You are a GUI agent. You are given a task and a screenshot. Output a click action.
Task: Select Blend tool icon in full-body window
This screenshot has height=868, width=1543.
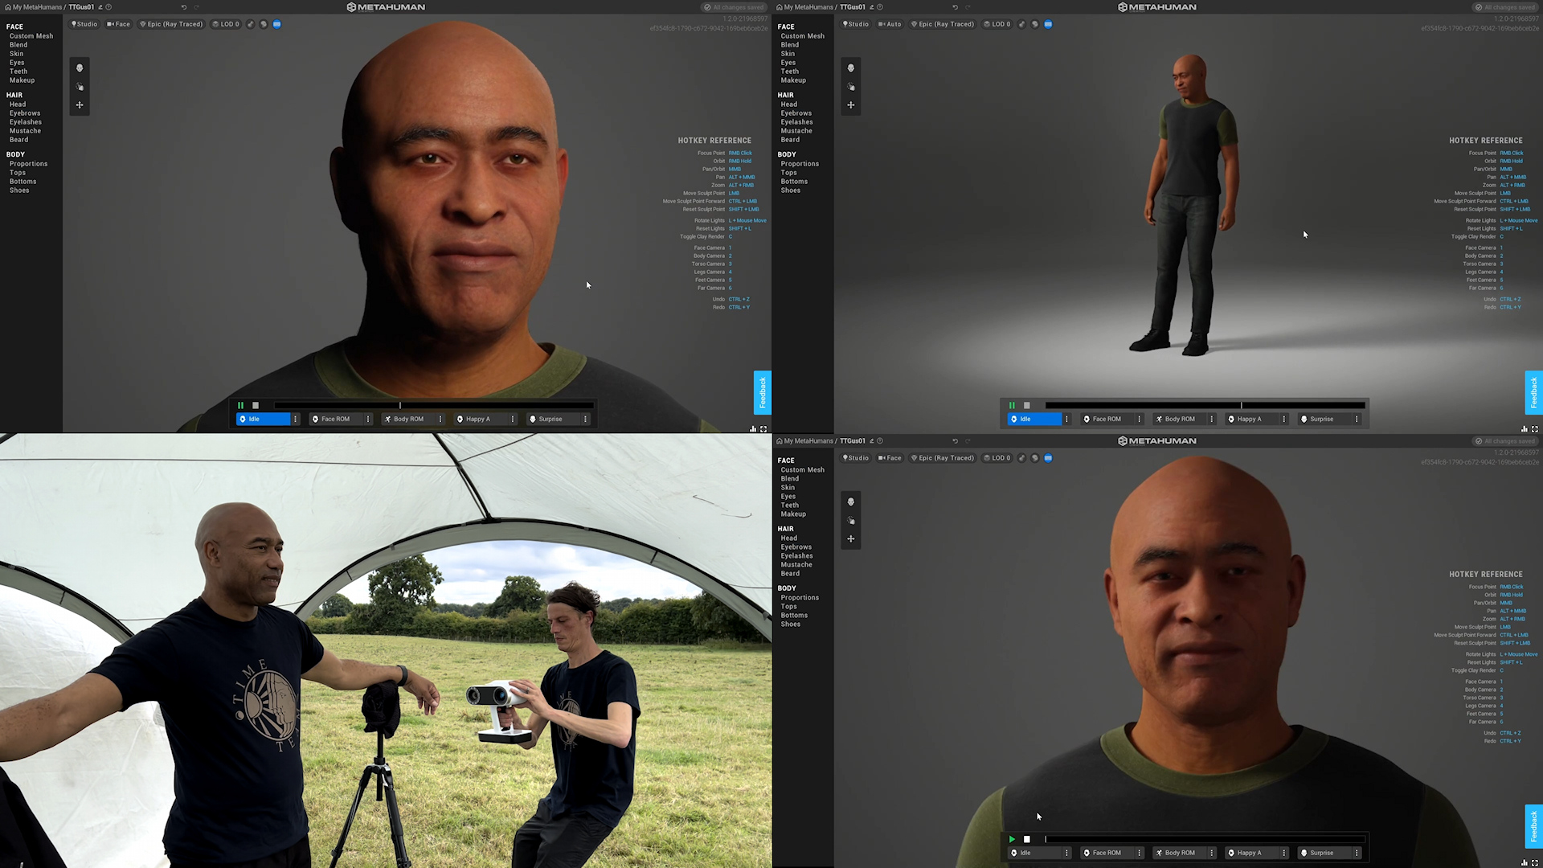point(851,87)
